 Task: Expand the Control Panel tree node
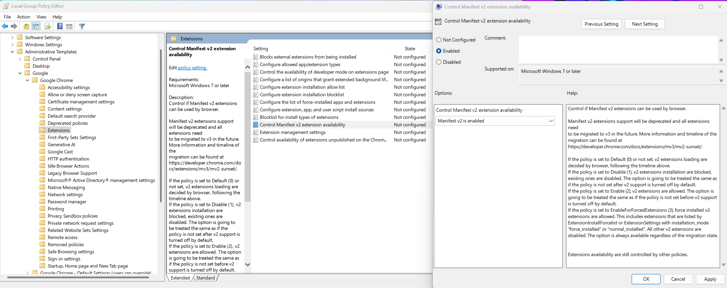pos(20,59)
